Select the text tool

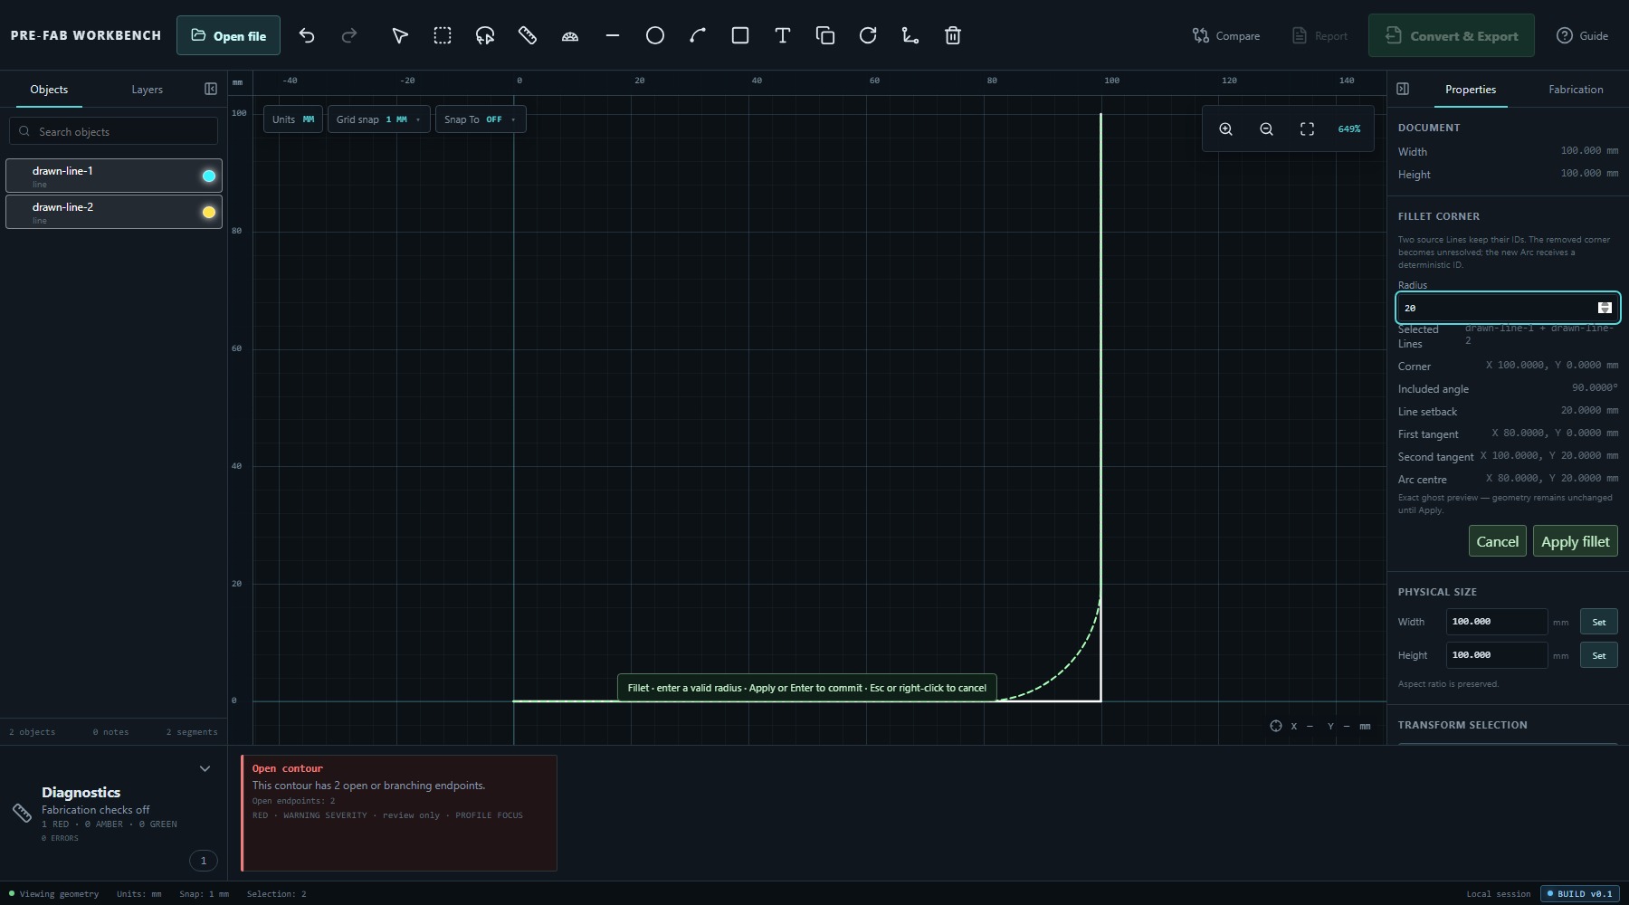[783, 35]
